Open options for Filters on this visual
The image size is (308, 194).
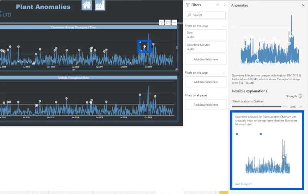[x=224, y=26]
